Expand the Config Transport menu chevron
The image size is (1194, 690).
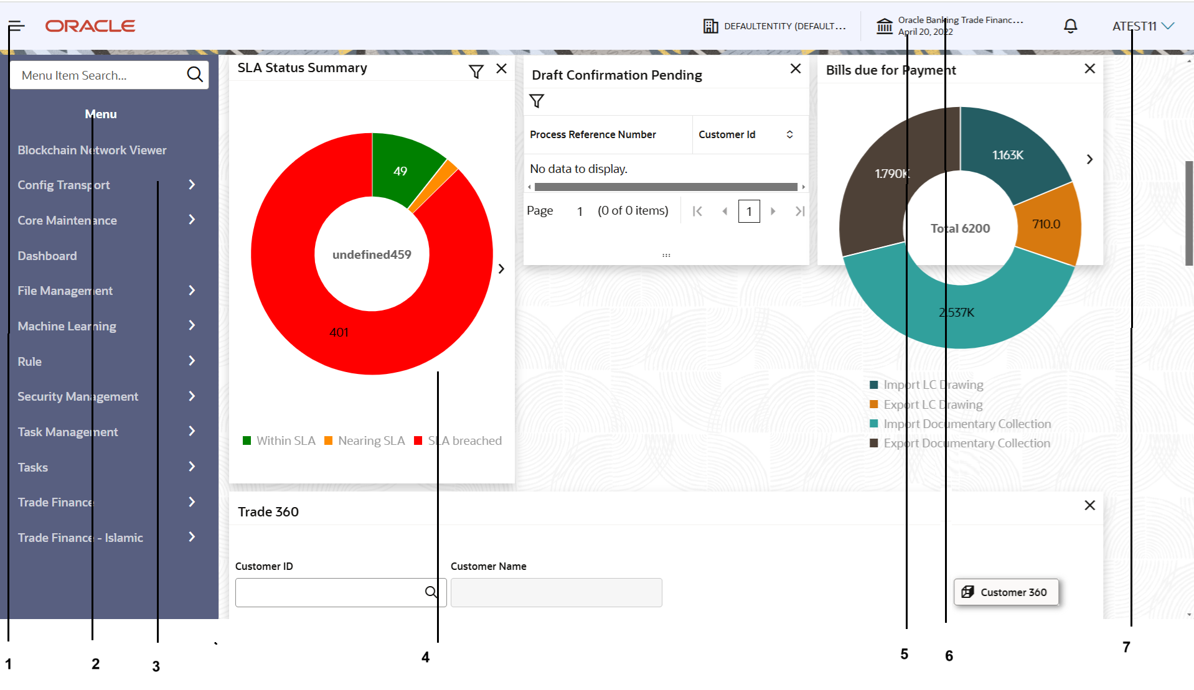[192, 185]
